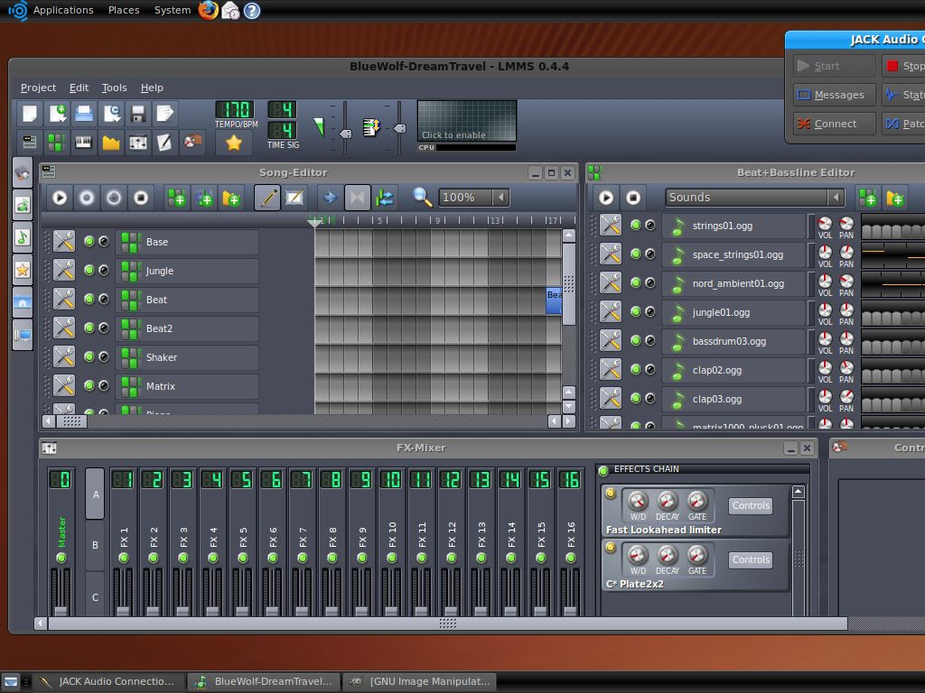Open track settings wrench for Jungle track
The image size is (925, 693).
pyautogui.click(x=63, y=271)
